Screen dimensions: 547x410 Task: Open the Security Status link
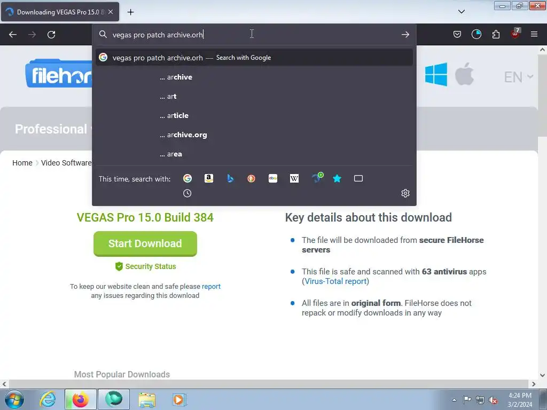145,266
